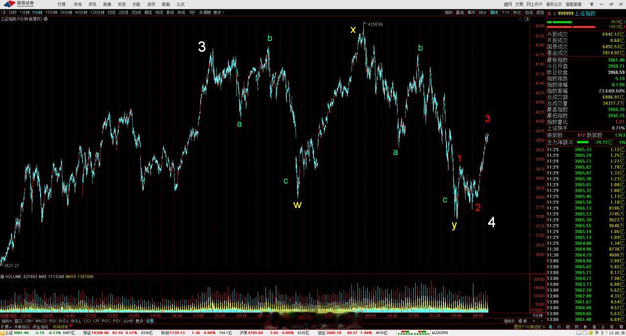Click the 统计 button

pos(483,12)
